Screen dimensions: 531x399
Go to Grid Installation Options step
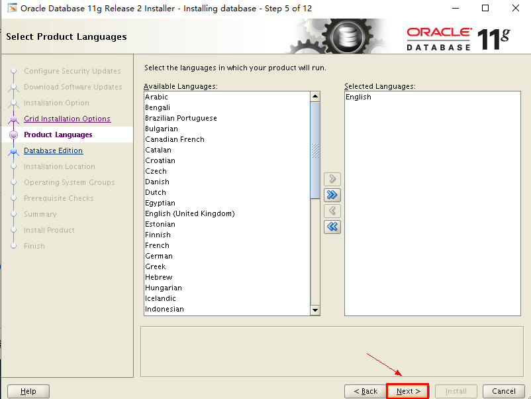(x=67, y=119)
